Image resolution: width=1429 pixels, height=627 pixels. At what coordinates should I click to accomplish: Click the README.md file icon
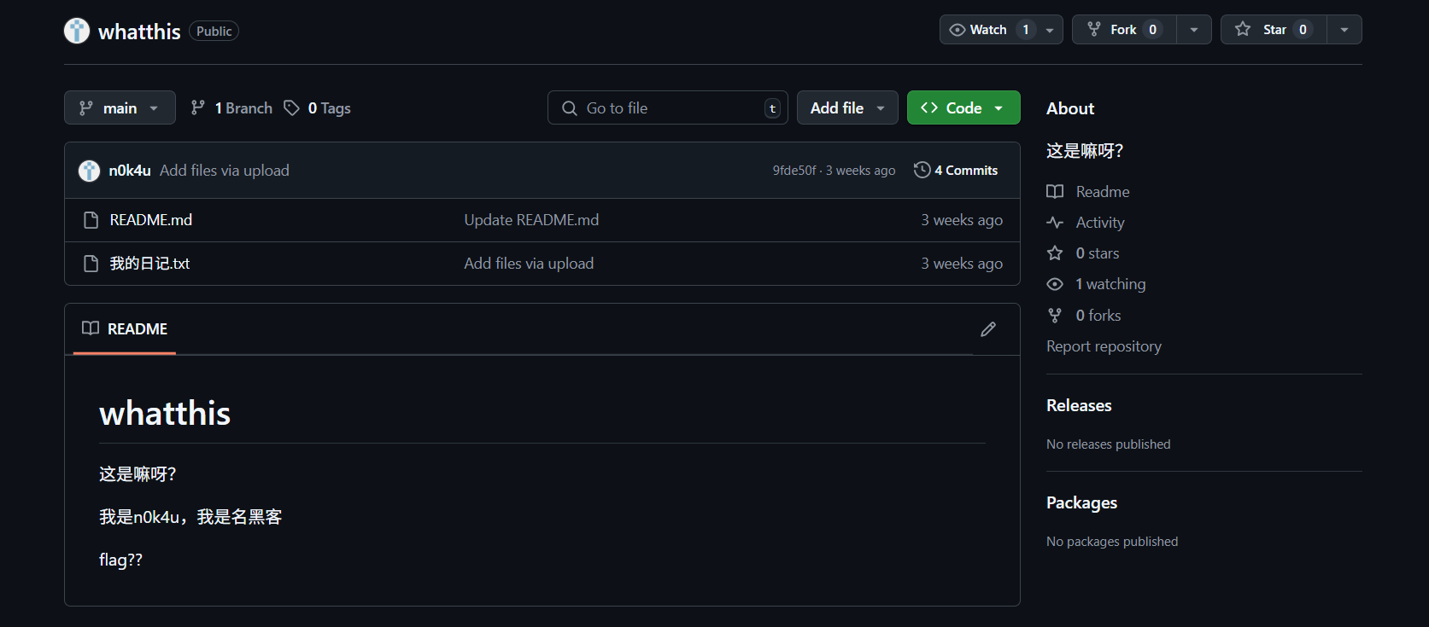[91, 220]
